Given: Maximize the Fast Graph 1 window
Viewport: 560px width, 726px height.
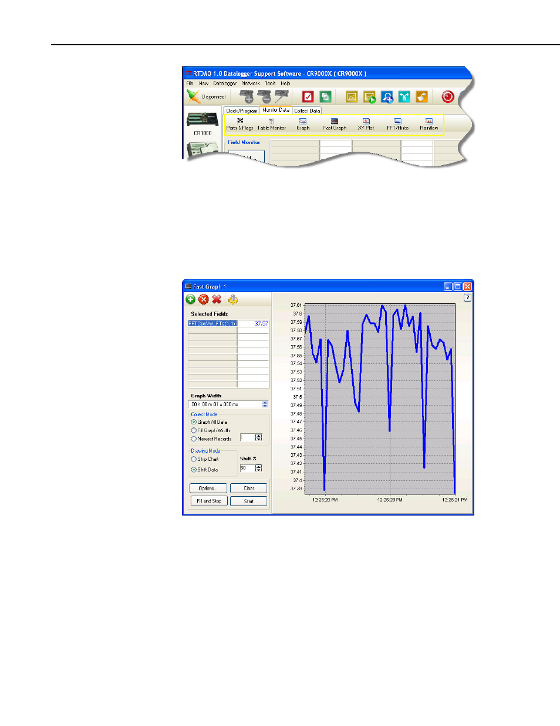Looking at the screenshot, I should pyautogui.click(x=458, y=287).
